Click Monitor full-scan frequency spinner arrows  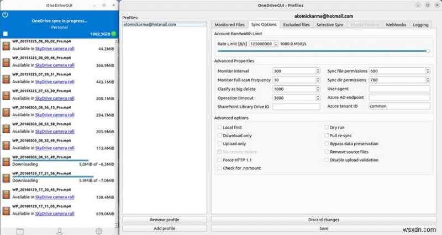318,80
